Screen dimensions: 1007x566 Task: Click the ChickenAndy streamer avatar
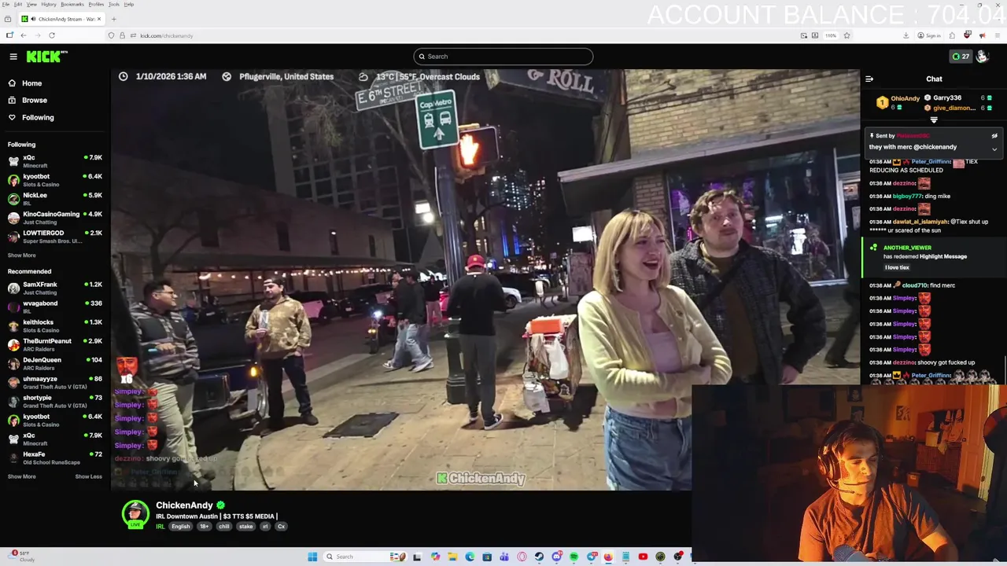[135, 513]
